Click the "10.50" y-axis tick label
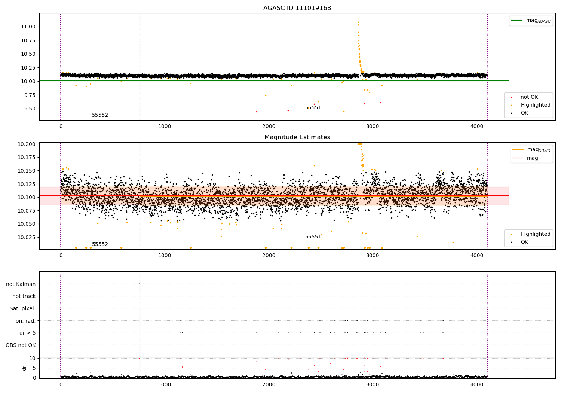The width and height of the screenshot is (561, 393). tap(28, 54)
